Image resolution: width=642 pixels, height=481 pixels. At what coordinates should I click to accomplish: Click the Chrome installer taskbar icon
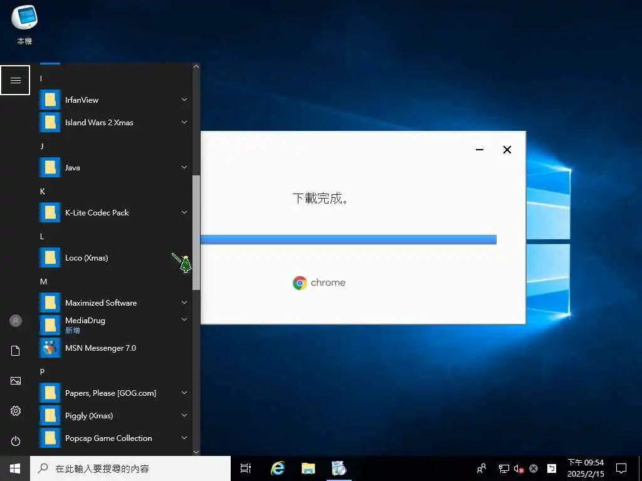pos(339,468)
